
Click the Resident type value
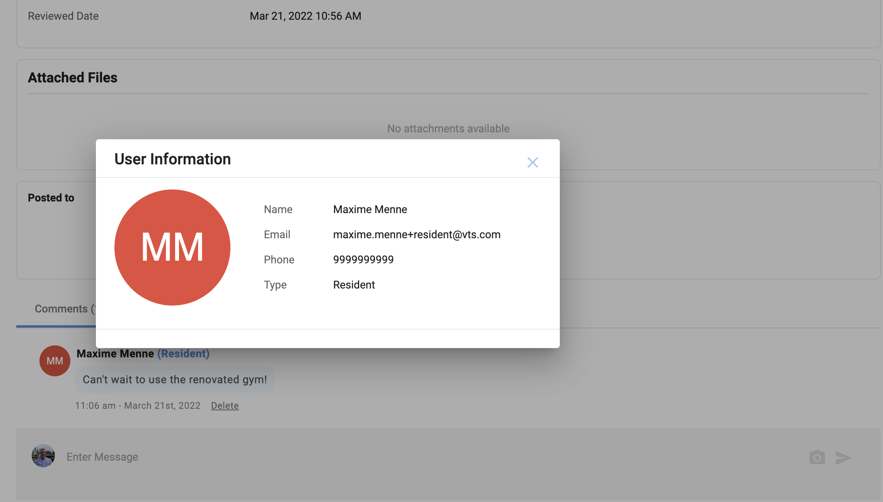click(x=354, y=285)
